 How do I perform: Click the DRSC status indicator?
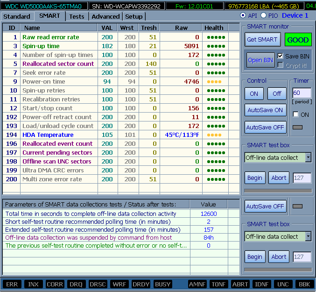(x=98, y=285)
